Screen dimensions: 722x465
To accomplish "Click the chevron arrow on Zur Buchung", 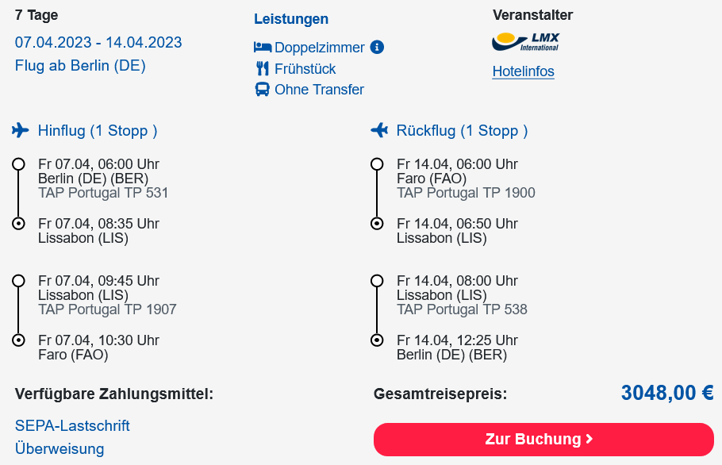I will [x=590, y=440].
